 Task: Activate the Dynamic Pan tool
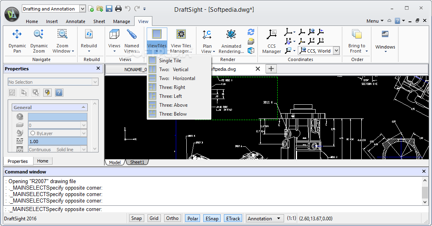(17, 41)
